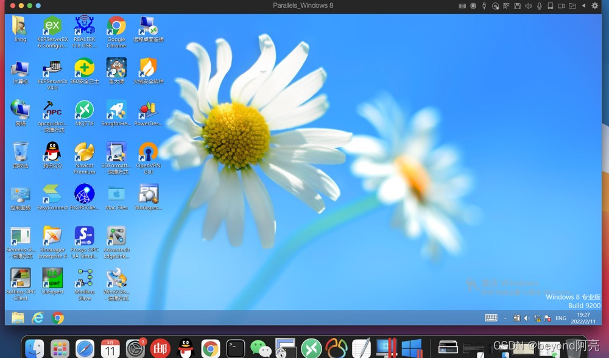This screenshot has width=609, height=358.
Task: Click Parallels sound speaker icon
Action: [x=528, y=6]
